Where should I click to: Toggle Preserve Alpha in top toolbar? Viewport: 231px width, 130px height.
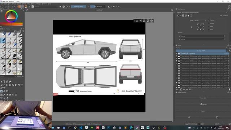(64, 6)
